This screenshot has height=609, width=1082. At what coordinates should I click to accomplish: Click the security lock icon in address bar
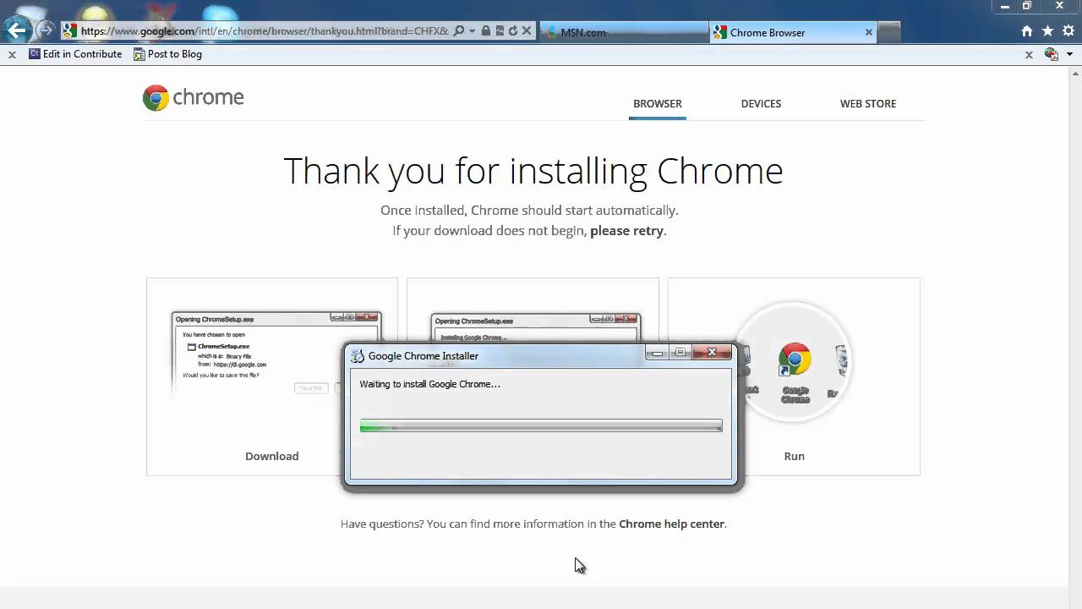click(486, 31)
